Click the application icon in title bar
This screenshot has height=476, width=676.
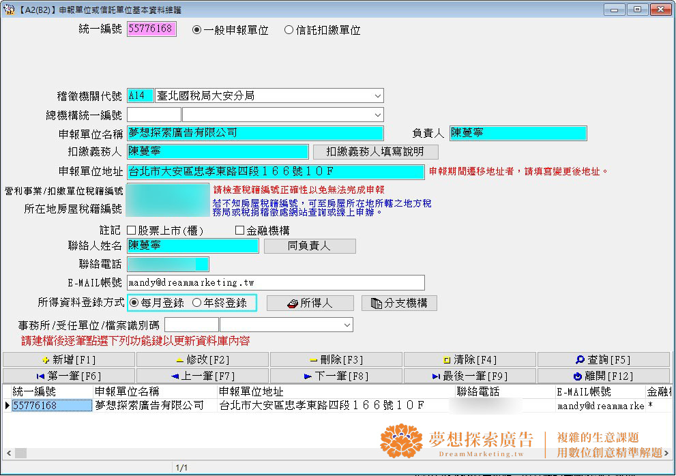point(9,10)
